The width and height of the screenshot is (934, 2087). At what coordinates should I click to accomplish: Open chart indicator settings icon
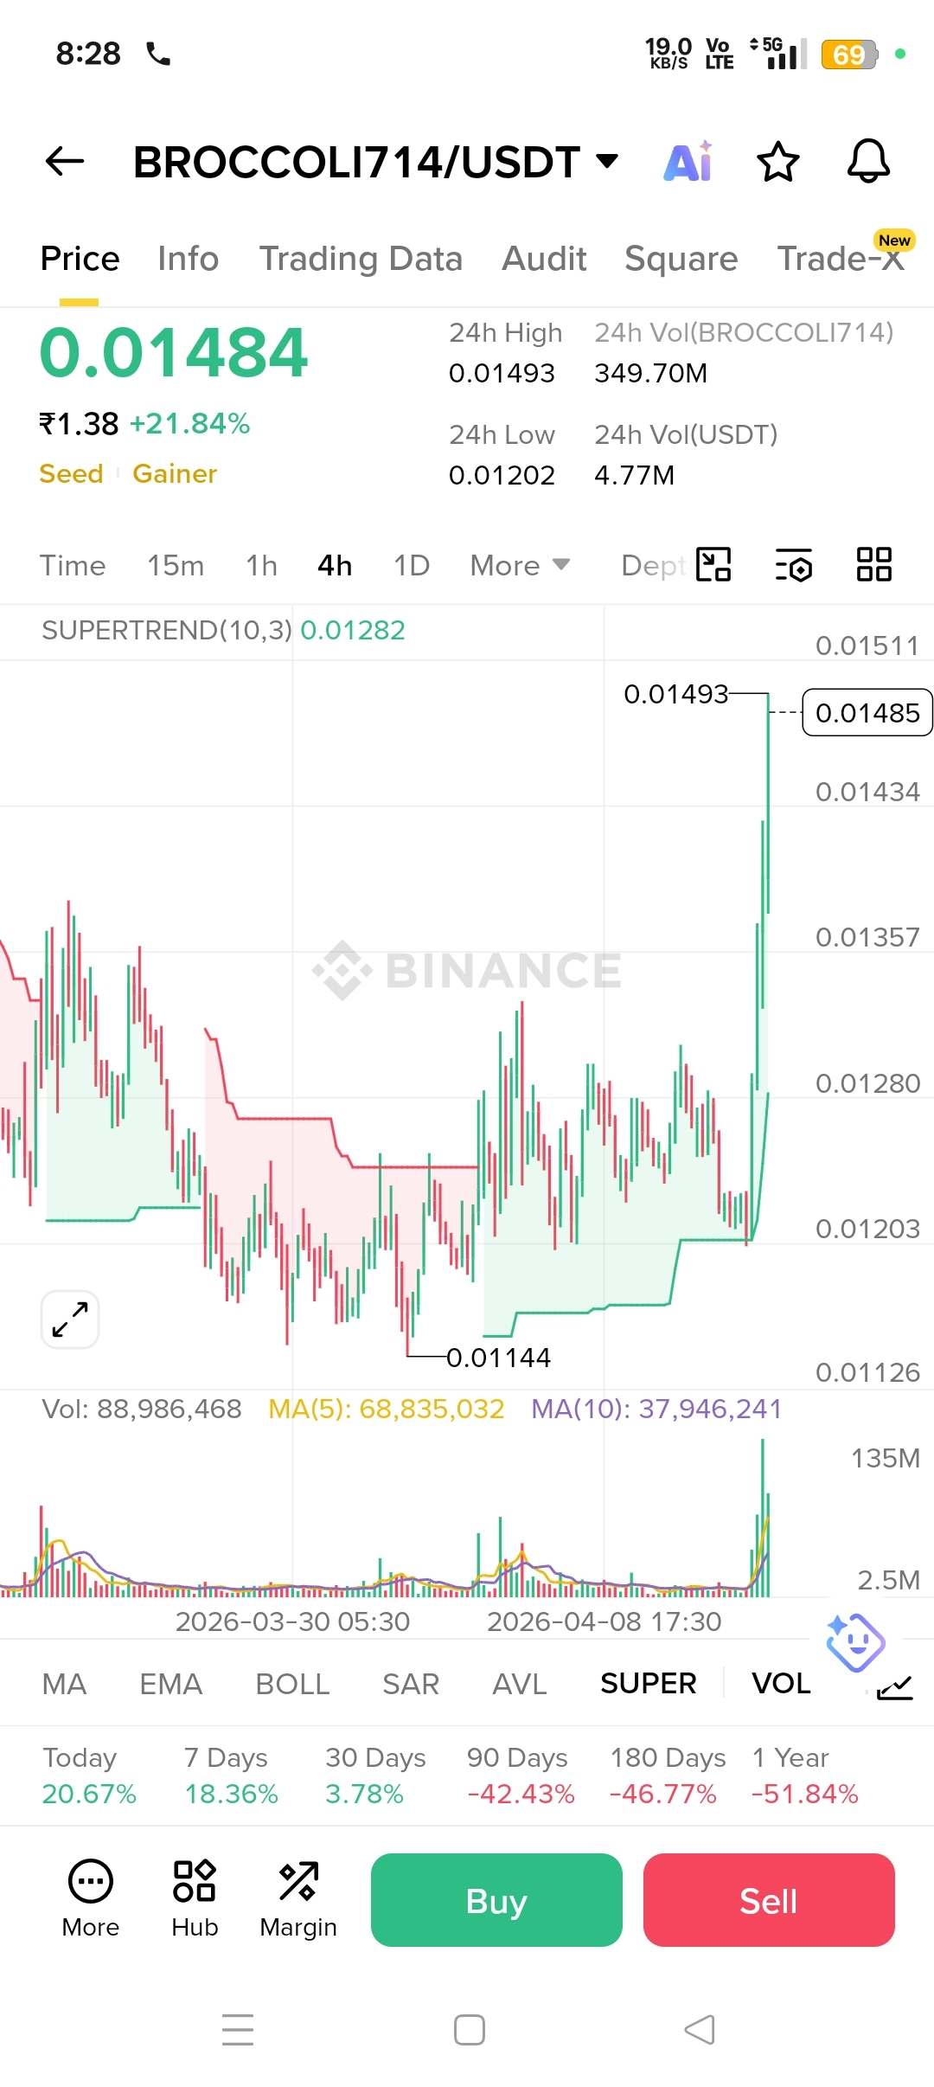[794, 565]
